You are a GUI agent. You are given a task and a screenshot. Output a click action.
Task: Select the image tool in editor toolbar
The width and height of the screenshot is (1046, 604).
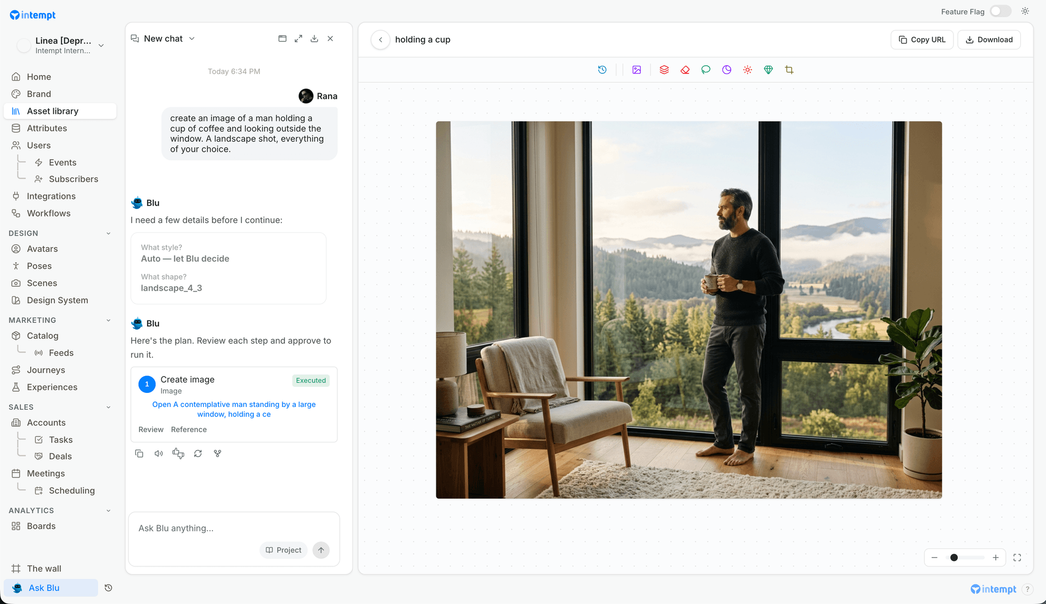coord(636,70)
